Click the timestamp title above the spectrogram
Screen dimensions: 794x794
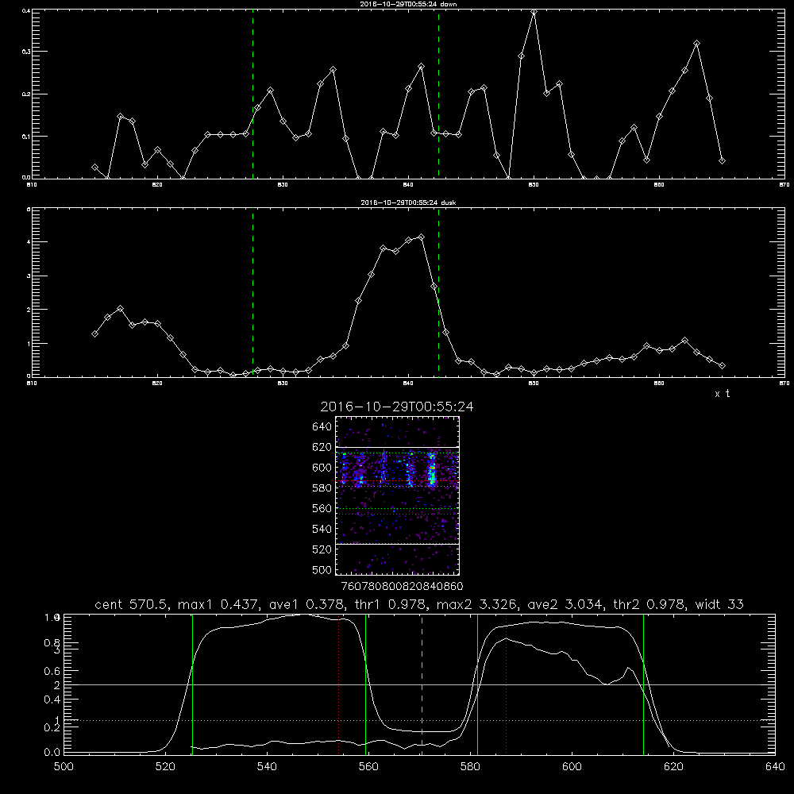(397, 407)
